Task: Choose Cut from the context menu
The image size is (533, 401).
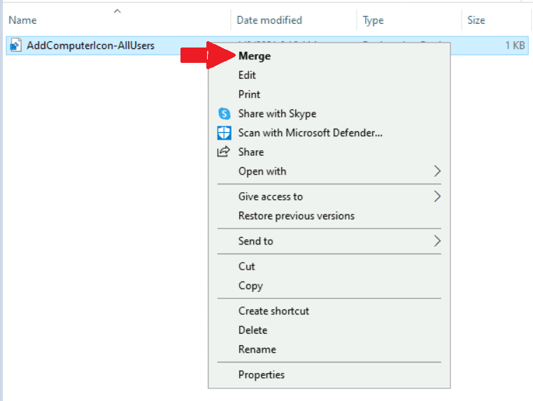Action: (x=246, y=266)
